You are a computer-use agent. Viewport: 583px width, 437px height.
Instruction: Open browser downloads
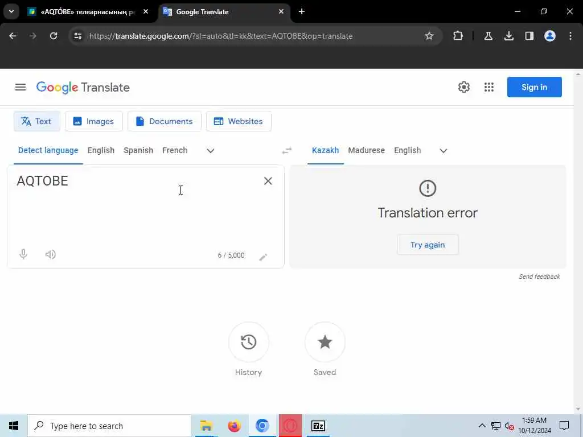(508, 36)
